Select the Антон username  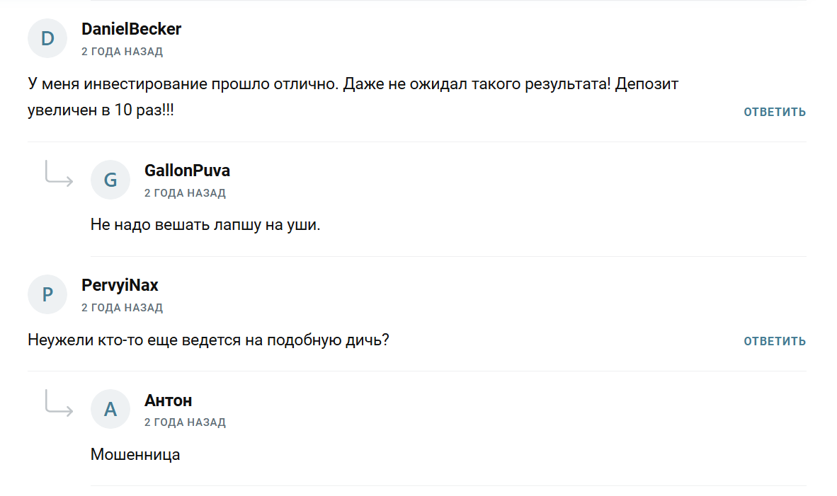[x=168, y=400]
